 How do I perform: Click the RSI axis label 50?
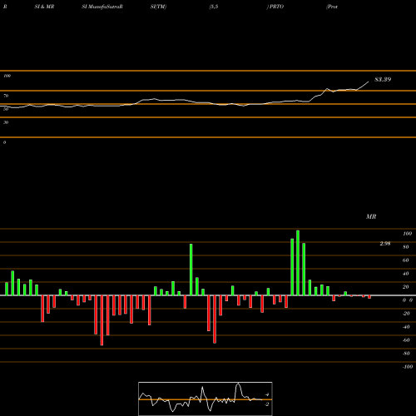[x=6, y=109]
